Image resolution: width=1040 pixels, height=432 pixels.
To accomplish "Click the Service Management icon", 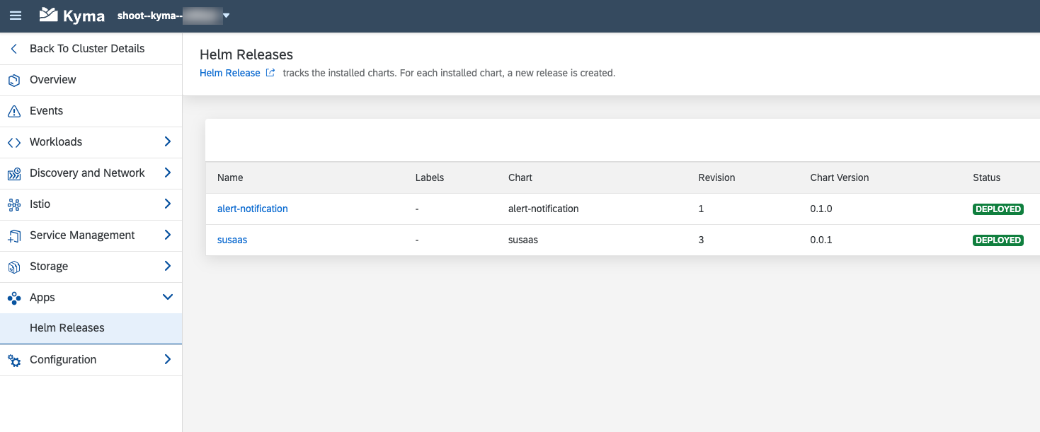I will pyautogui.click(x=14, y=235).
